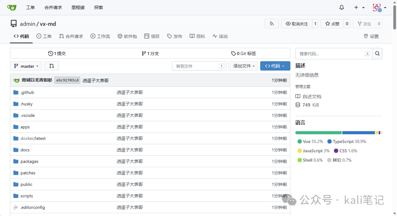Click 合并请求 in the top navigation
The height and width of the screenshot is (216, 397).
pos(53,7)
